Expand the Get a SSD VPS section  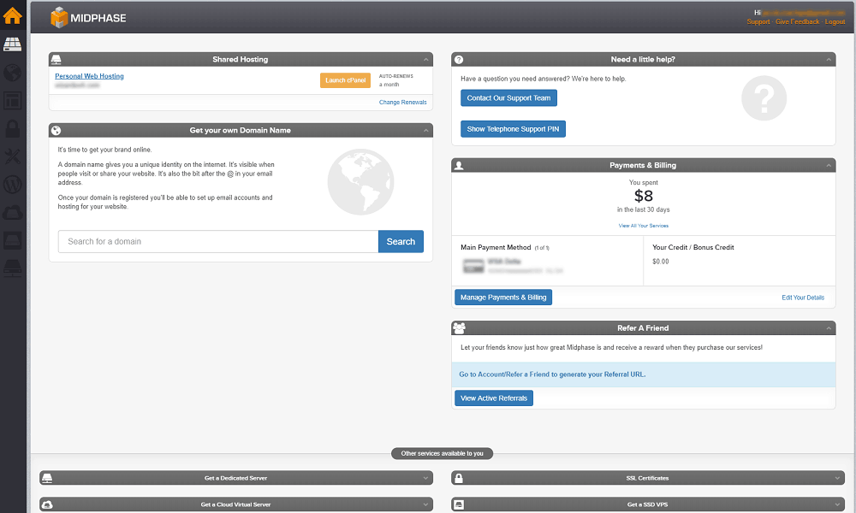point(837,504)
